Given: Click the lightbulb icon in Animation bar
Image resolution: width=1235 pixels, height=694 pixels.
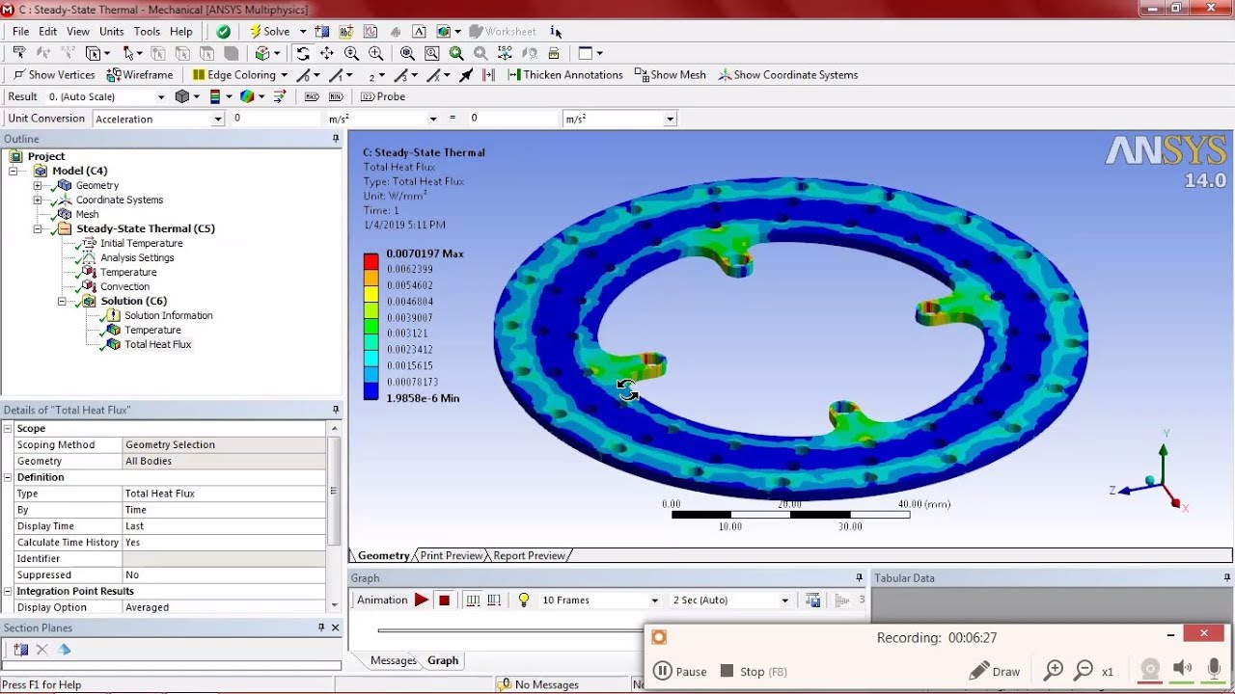Looking at the screenshot, I should (524, 600).
